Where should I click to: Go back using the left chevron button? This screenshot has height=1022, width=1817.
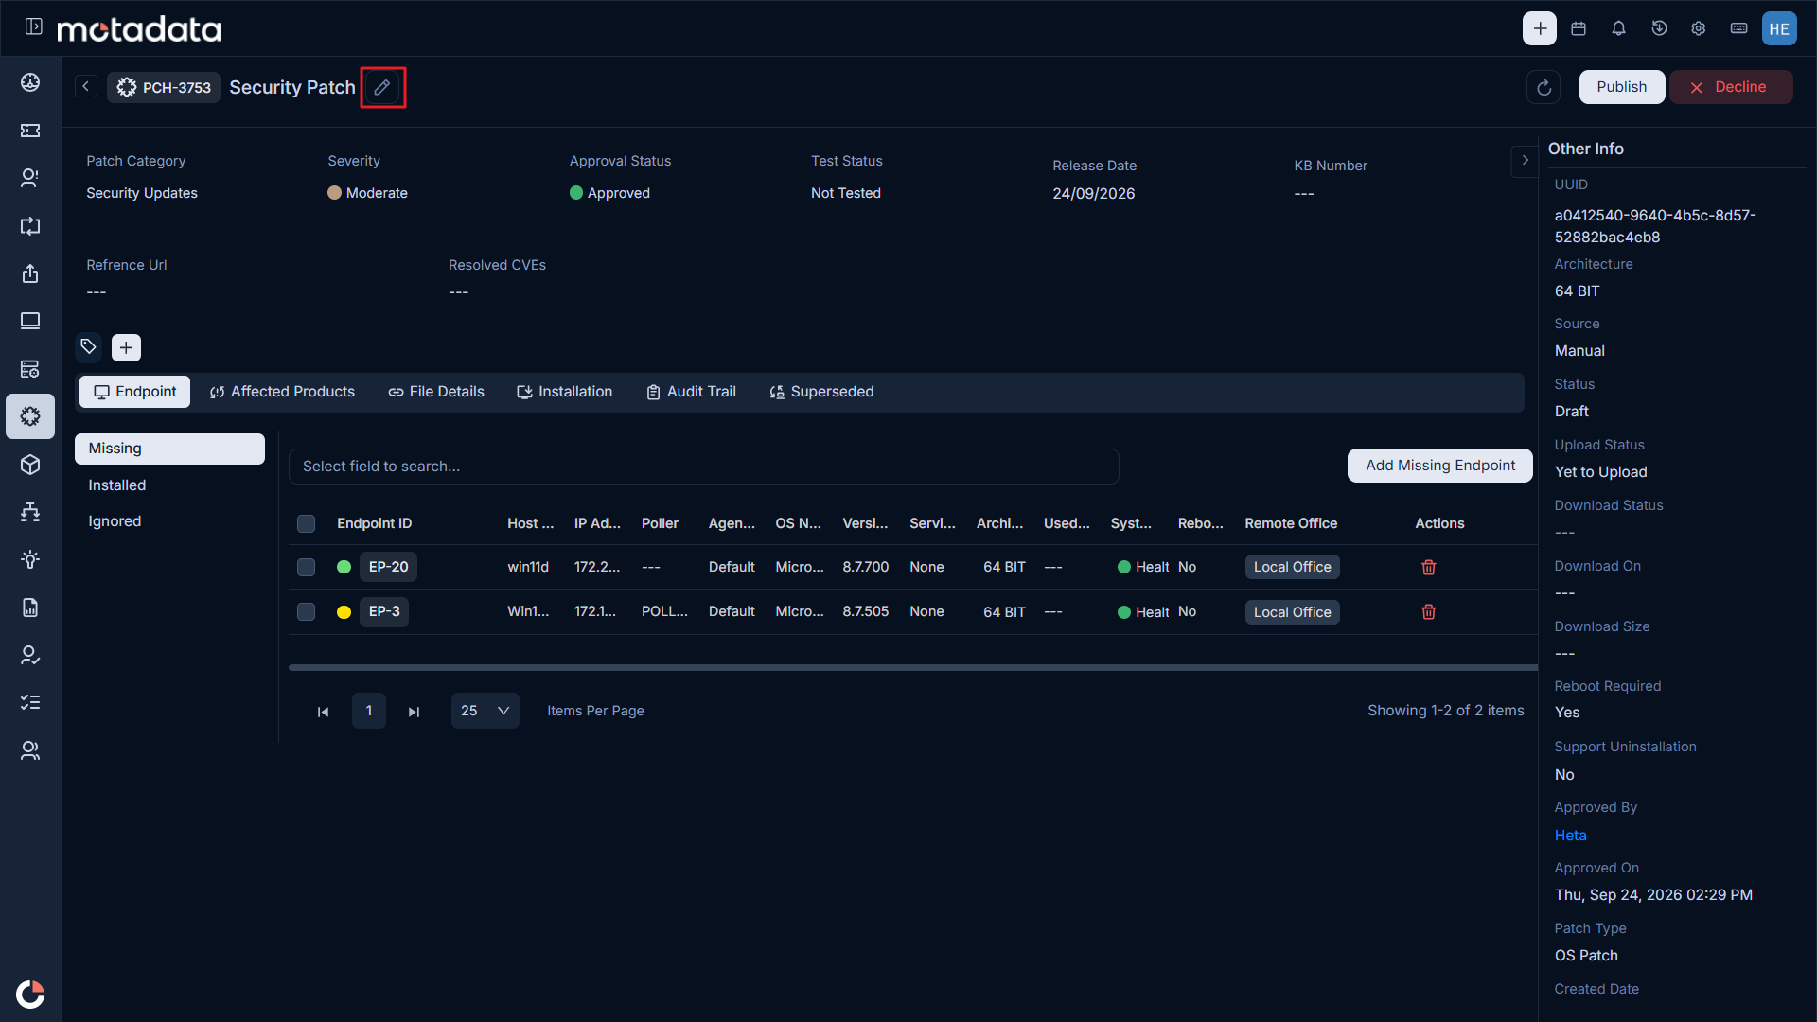(x=86, y=86)
